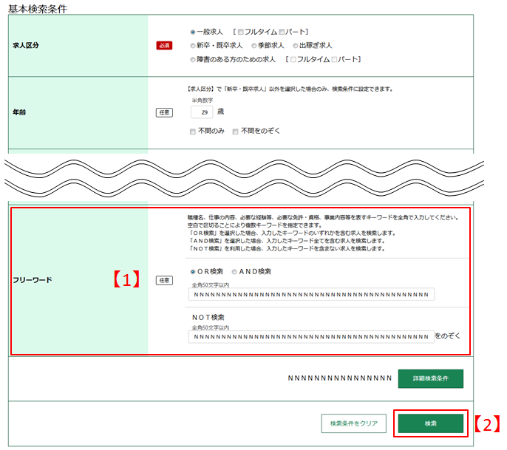Tick フルタイム beside 障害のある方のための求人

click(x=294, y=59)
